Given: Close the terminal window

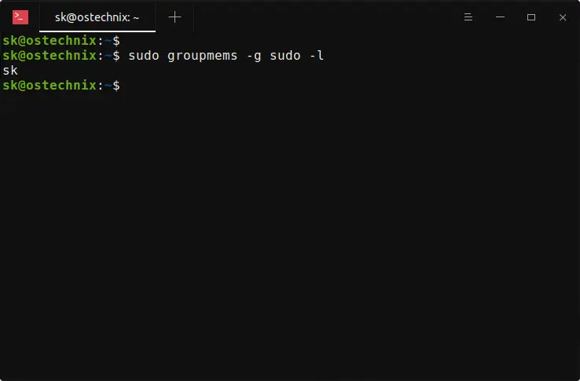Looking at the screenshot, I should pos(563,16).
